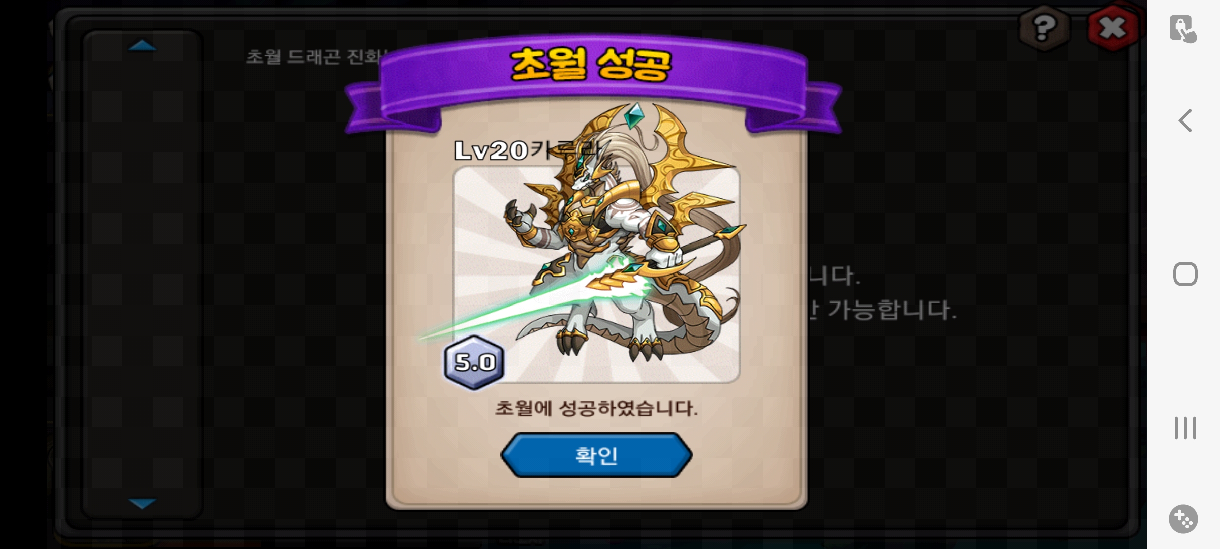
Task: Tap the green gem above dragon's head
Action: point(633,116)
